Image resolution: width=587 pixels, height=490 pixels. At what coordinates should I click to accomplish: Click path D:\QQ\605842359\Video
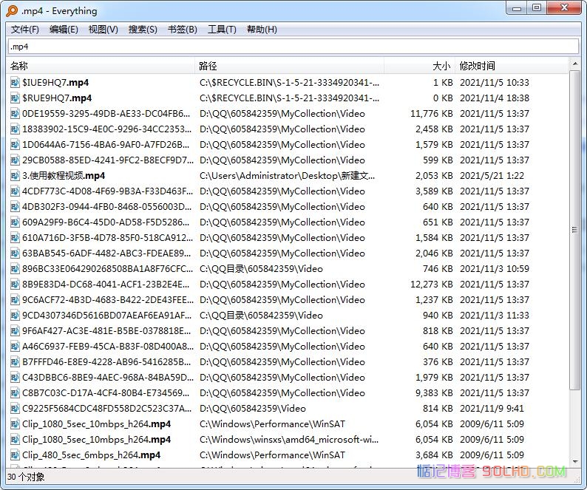click(253, 409)
